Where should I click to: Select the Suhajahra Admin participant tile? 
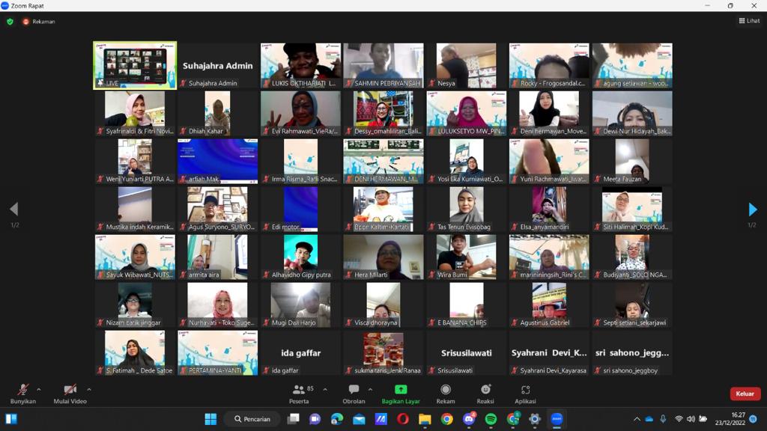coord(218,66)
